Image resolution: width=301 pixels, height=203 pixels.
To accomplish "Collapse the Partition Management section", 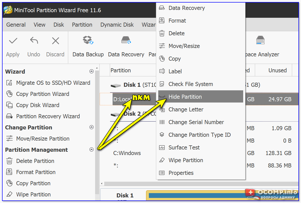I will click(92, 150).
